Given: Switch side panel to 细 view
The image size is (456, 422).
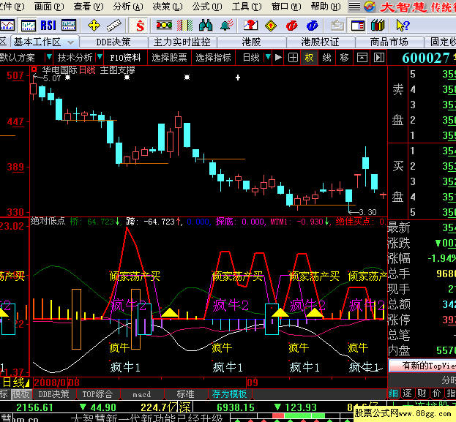Looking at the screenshot, I should click(x=393, y=393).
